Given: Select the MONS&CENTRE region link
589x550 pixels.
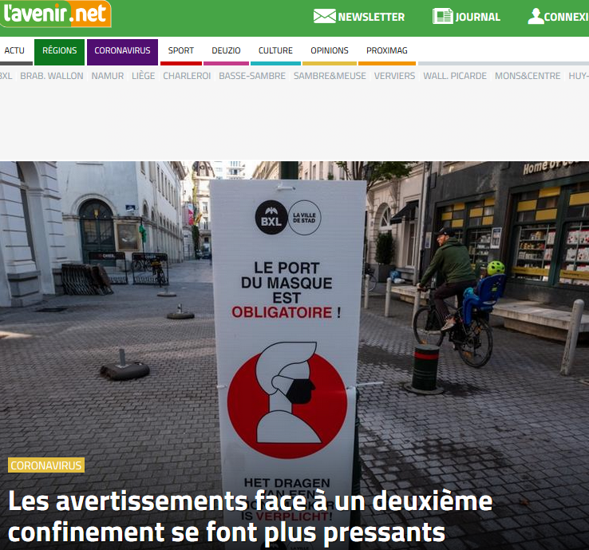Looking at the screenshot, I should 528,76.
